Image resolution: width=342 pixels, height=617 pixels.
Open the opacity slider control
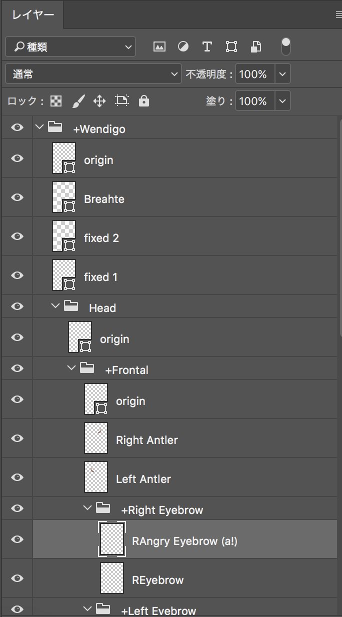tap(282, 73)
